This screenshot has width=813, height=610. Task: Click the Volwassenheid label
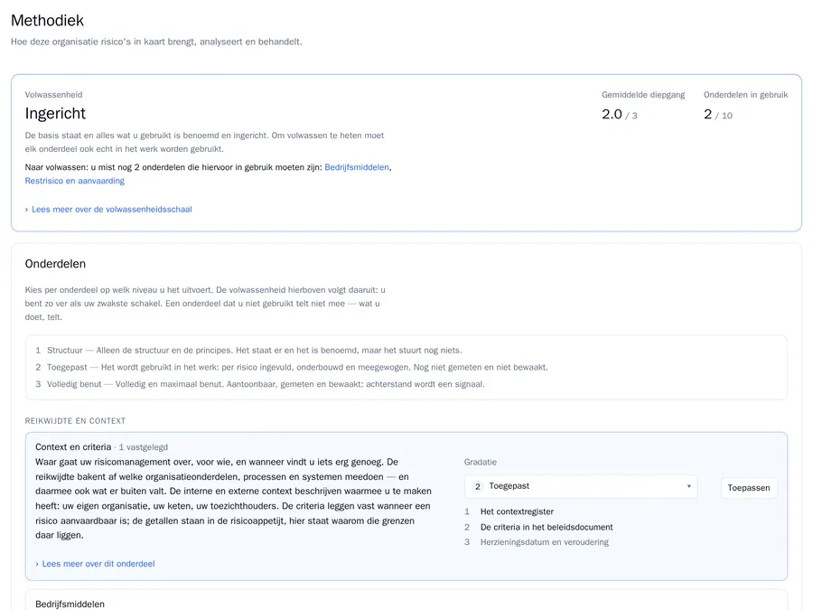click(x=53, y=94)
